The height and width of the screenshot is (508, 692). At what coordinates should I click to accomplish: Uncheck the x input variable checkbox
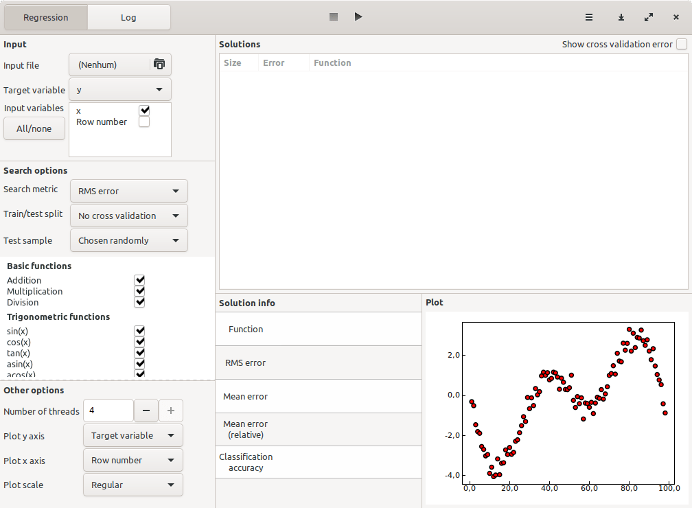144,111
